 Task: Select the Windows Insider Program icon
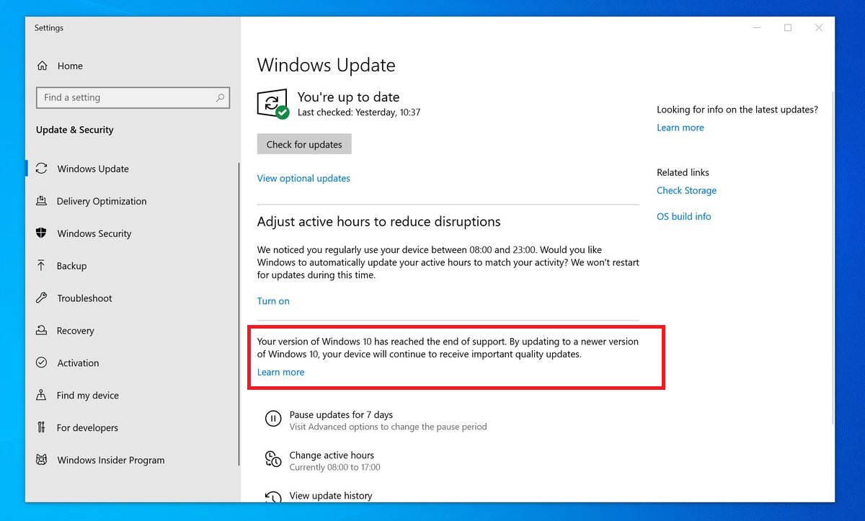click(x=43, y=460)
